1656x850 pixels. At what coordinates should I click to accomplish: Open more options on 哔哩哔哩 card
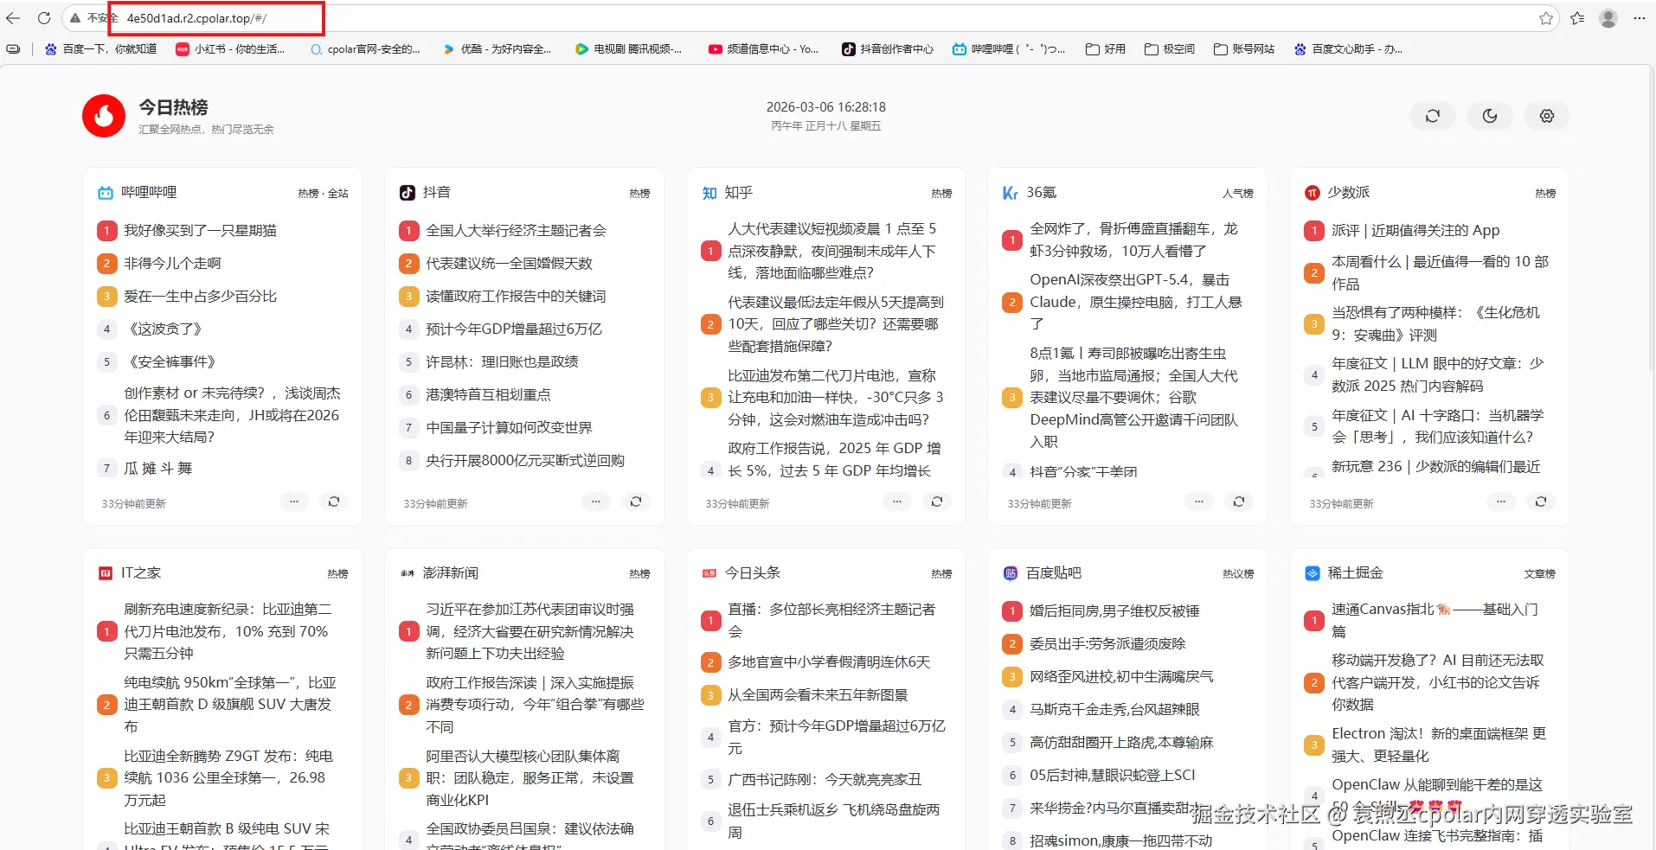(294, 502)
